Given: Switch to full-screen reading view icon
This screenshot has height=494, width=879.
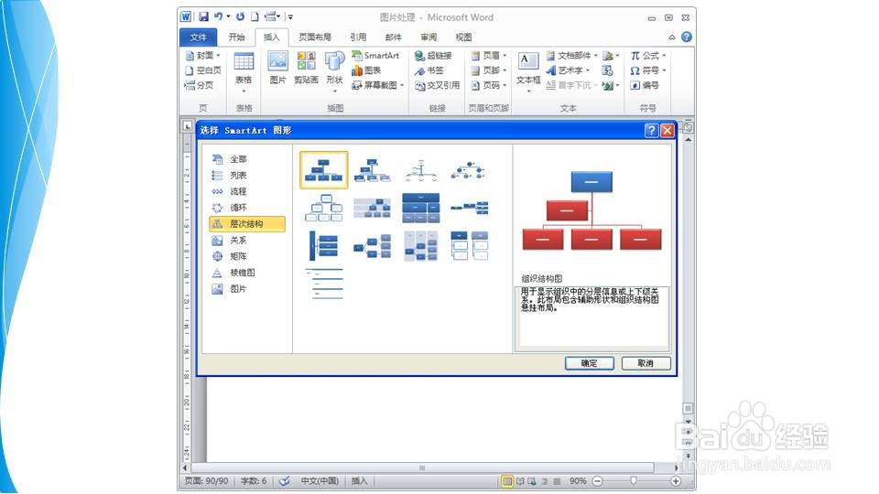Looking at the screenshot, I should click(x=520, y=480).
